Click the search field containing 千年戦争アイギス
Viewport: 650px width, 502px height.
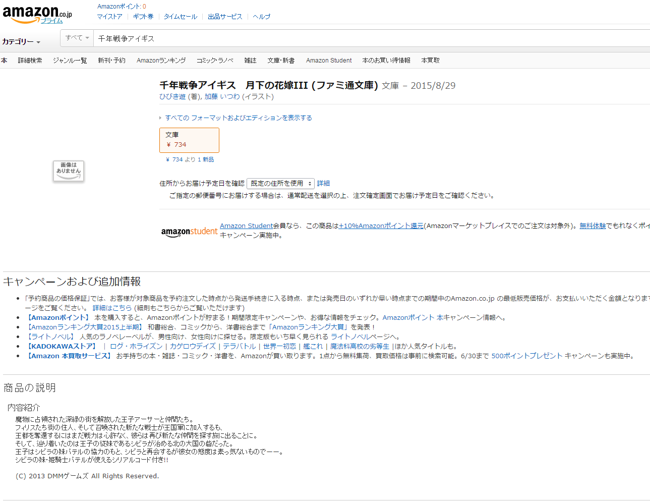[x=372, y=38]
